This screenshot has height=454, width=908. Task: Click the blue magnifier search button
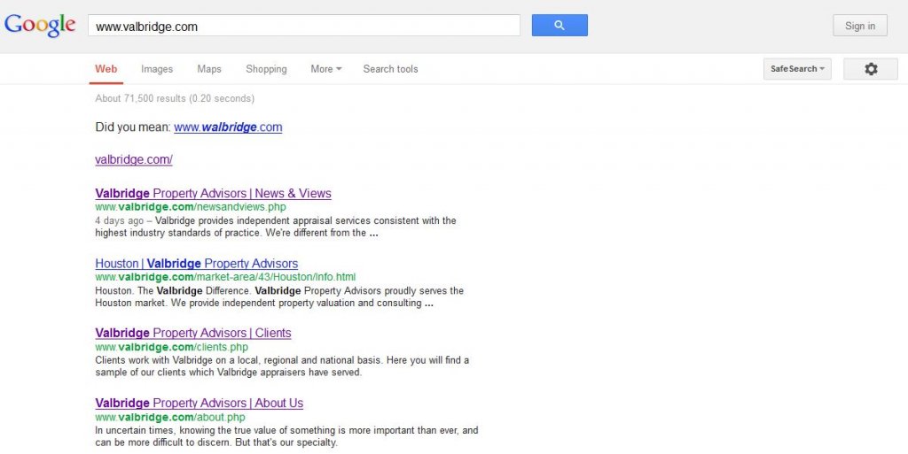(560, 26)
